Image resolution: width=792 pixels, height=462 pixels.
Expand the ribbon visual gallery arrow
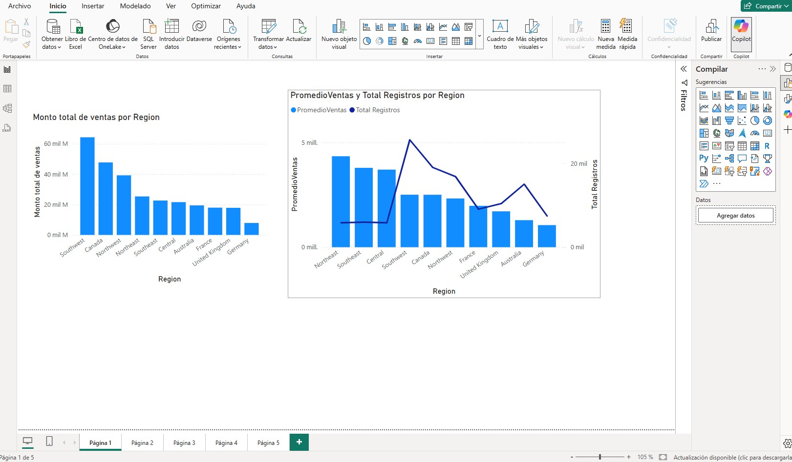tap(480, 36)
